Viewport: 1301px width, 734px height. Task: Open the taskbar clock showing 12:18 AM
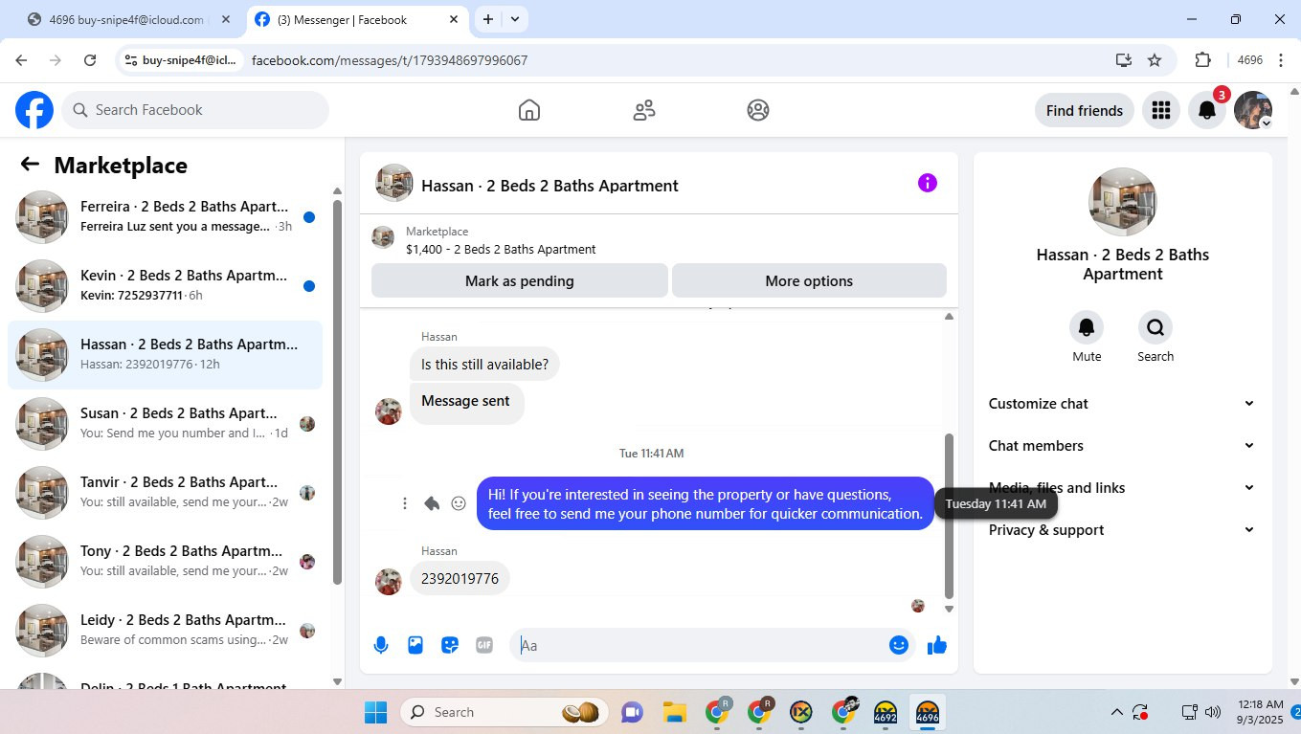click(1260, 712)
